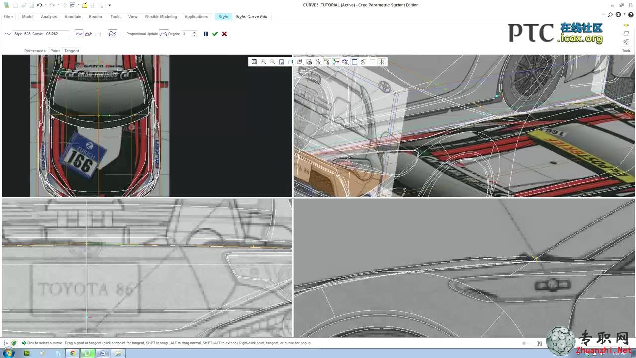Toggle the show all views icon
The image size is (636, 358).
[354, 62]
